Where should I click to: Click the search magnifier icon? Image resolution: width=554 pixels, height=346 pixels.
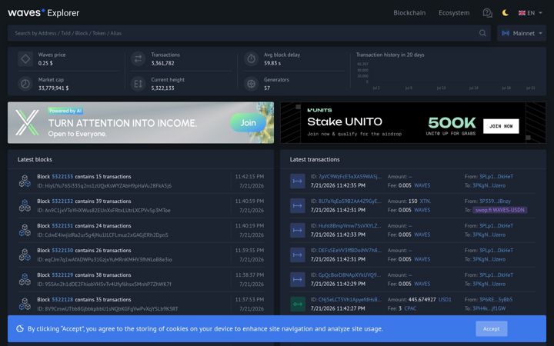[x=482, y=33]
